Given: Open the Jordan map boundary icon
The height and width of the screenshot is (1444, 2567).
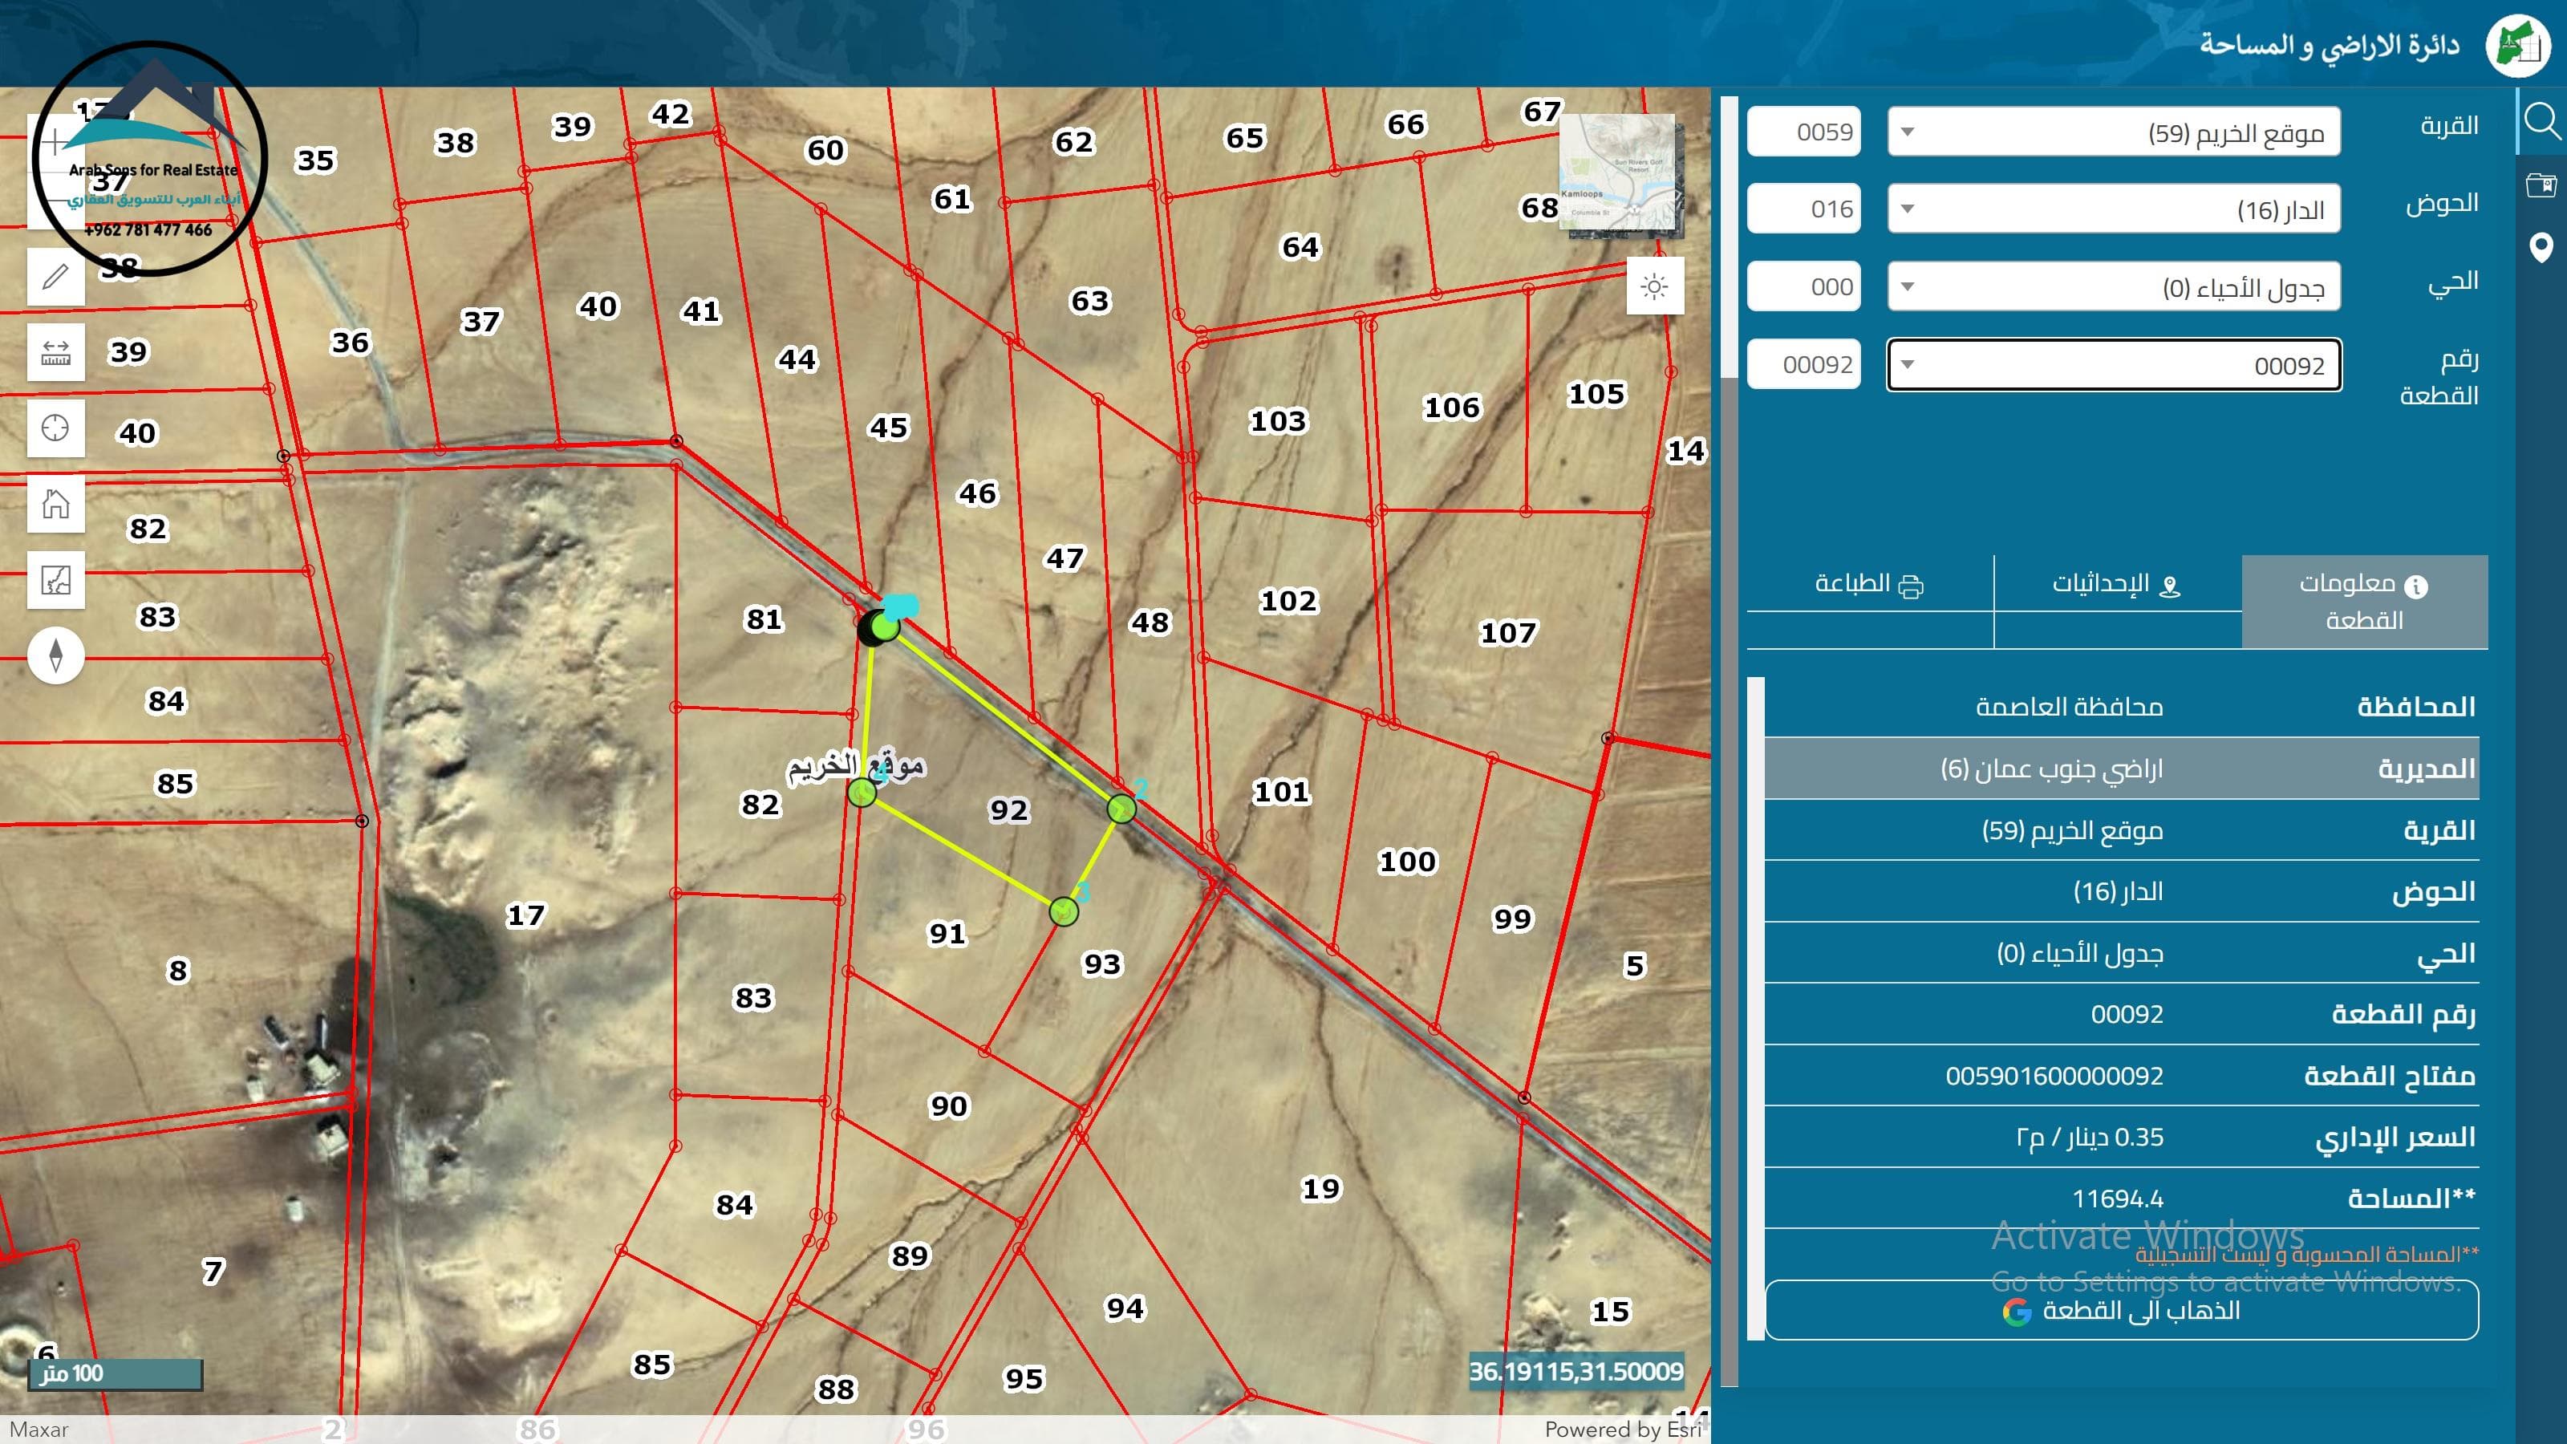Looking at the screenshot, I should [x=56, y=579].
